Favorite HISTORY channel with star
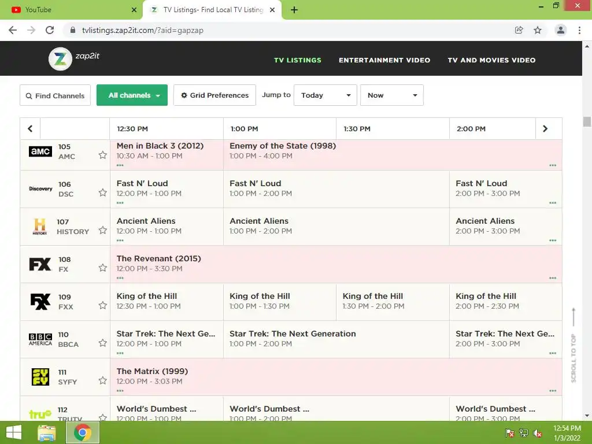Screen dimensions: 592x444 (103, 230)
